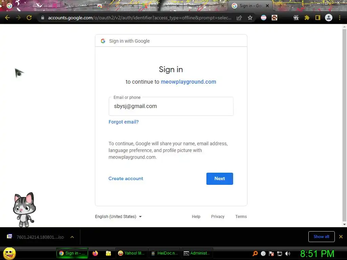Open the paw print extension

[x=274, y=18]
